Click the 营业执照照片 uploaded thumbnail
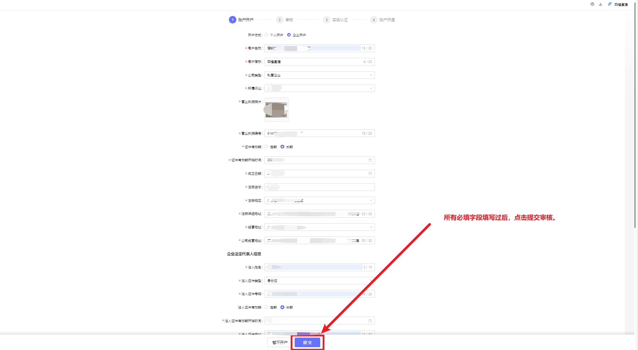This screenshot has width=638, height=350. pyautogui.click(x=277, y=110)
